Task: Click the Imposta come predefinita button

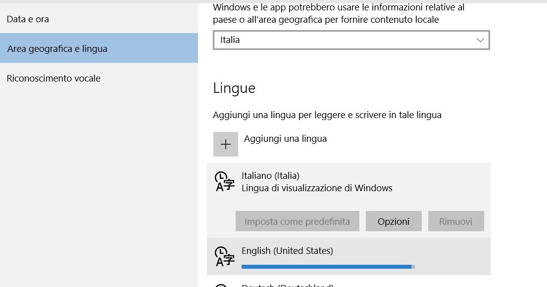Action: click(x=297, y=221)
